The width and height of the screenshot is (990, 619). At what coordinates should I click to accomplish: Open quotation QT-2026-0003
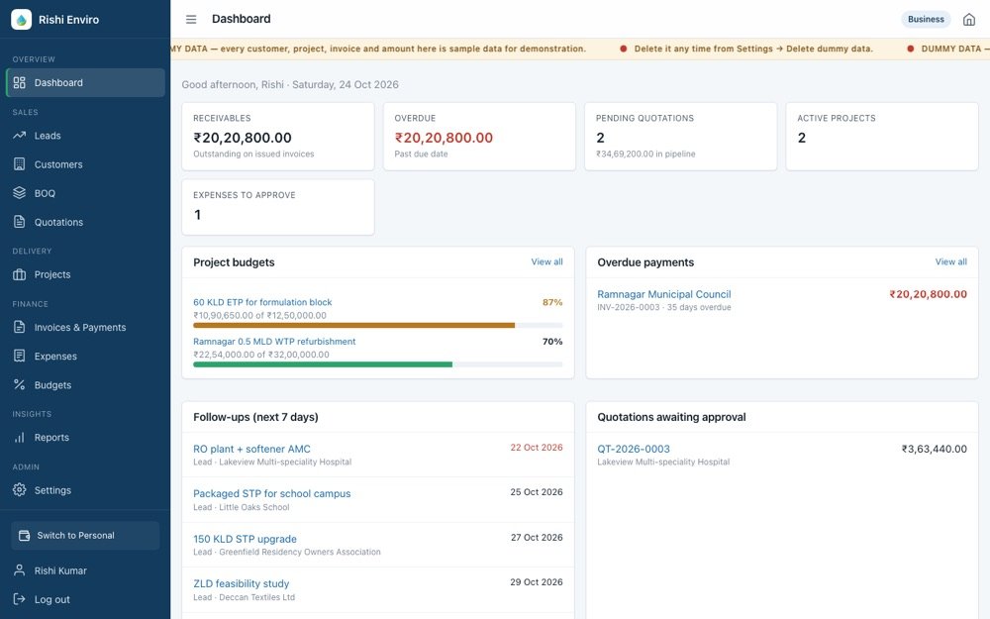click(x=634, y=449)
